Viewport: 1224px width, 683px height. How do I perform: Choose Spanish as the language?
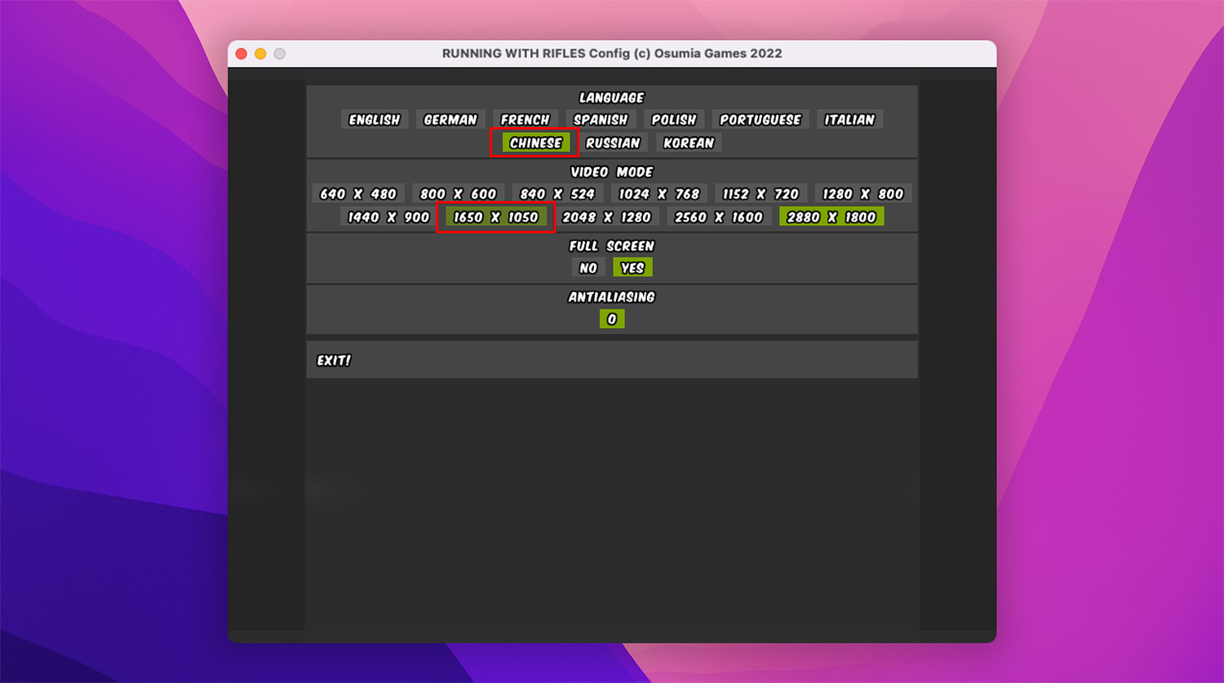[x=601, y=120]
